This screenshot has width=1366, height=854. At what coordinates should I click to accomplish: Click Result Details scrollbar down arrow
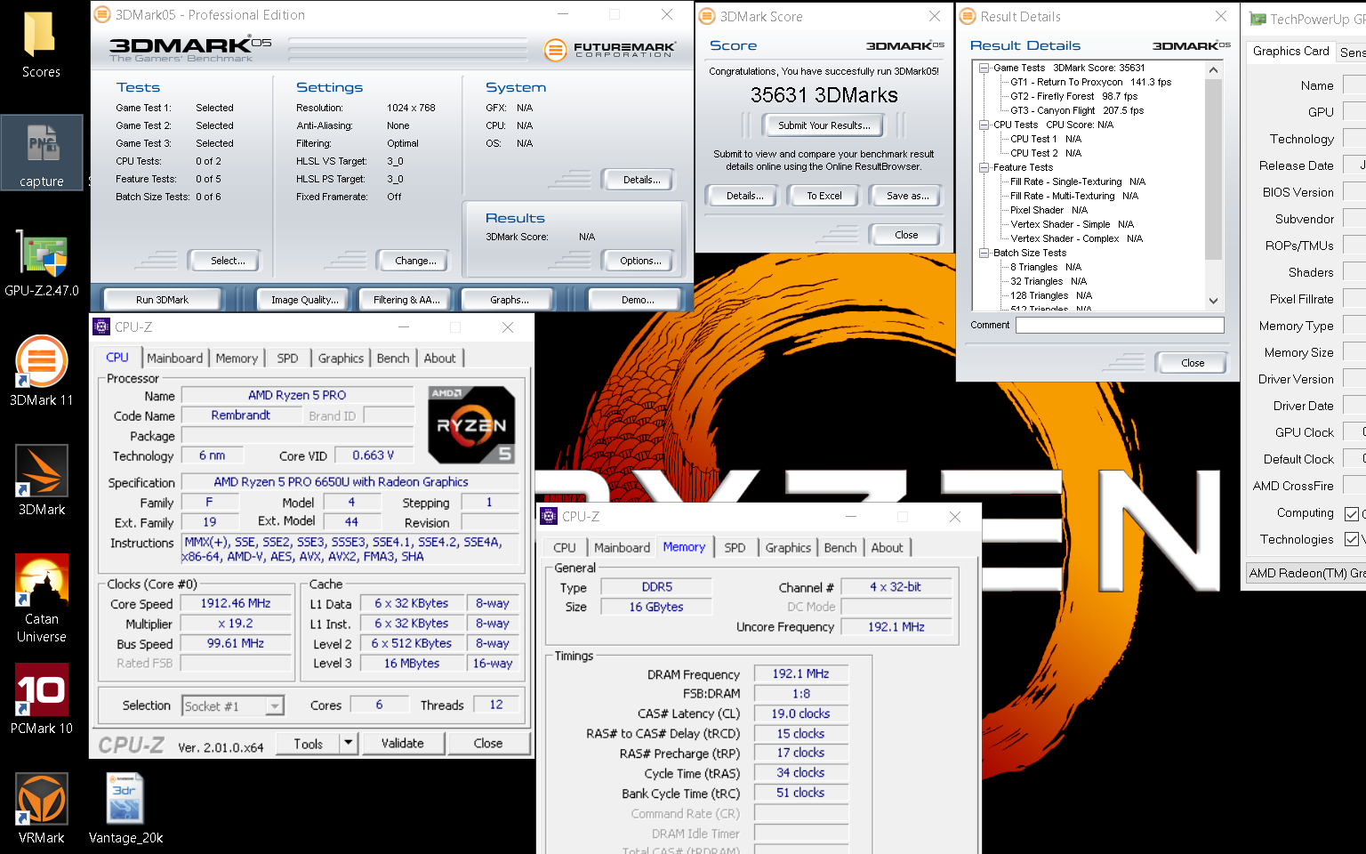[x=1213, y=301]
